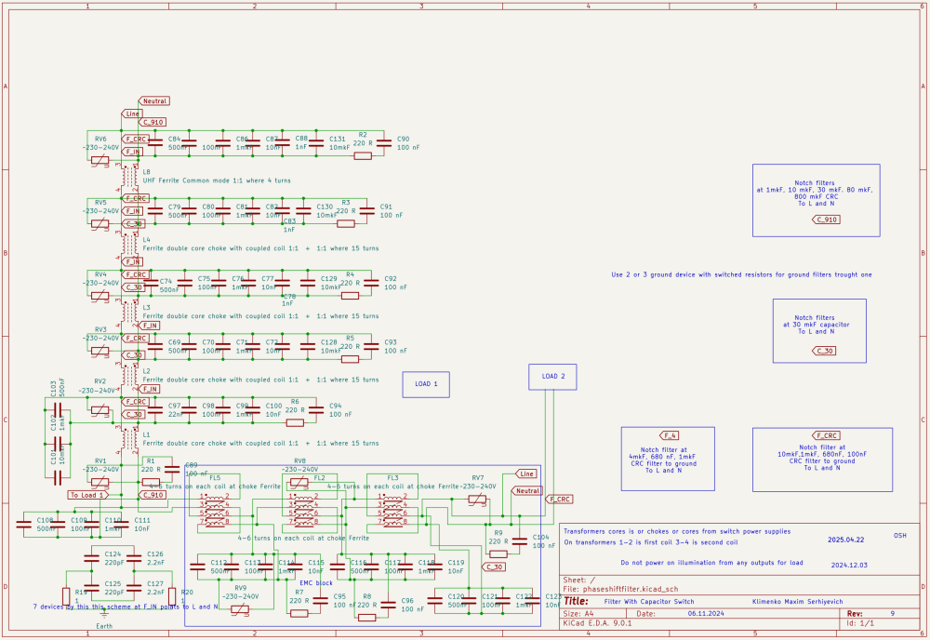The image size is (930, 640).
Task: Select capacitor C94 label
Action: point(335,407)
